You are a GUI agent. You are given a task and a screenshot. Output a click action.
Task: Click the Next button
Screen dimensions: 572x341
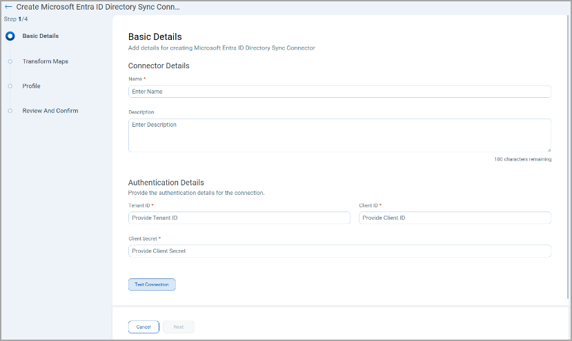tap(178, 327)
